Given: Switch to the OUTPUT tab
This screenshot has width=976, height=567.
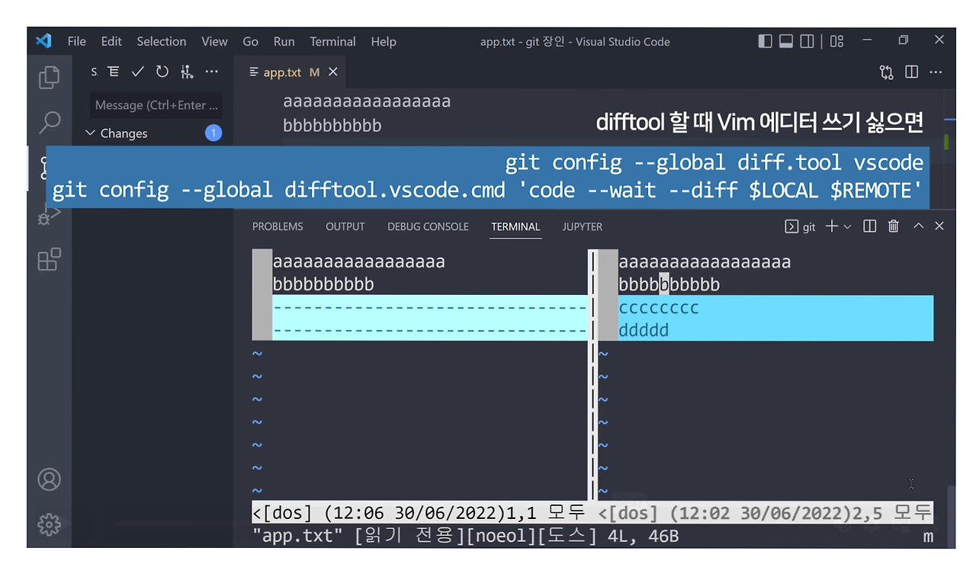Looking at the screenshot, I should [345, 226].
